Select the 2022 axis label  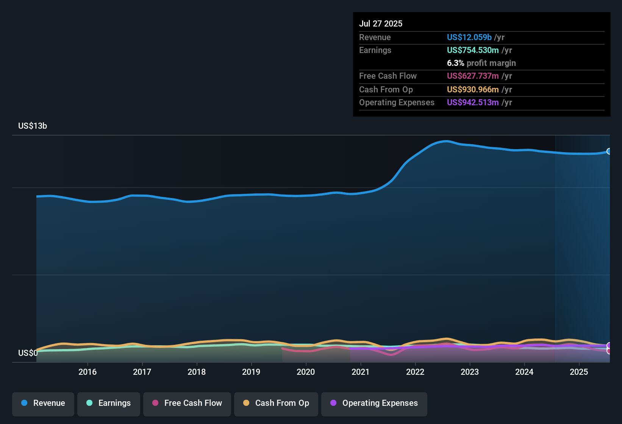[415, 372]
